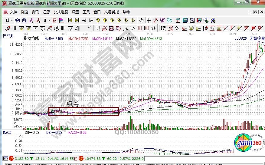This screenshot has height=165, width=265.
Task: Click the Gann fan angle lines tool
Action: pos(104,28)
